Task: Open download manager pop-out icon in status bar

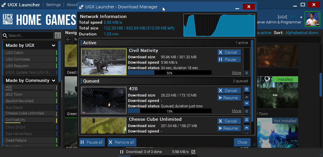Action: coord(193,152)
